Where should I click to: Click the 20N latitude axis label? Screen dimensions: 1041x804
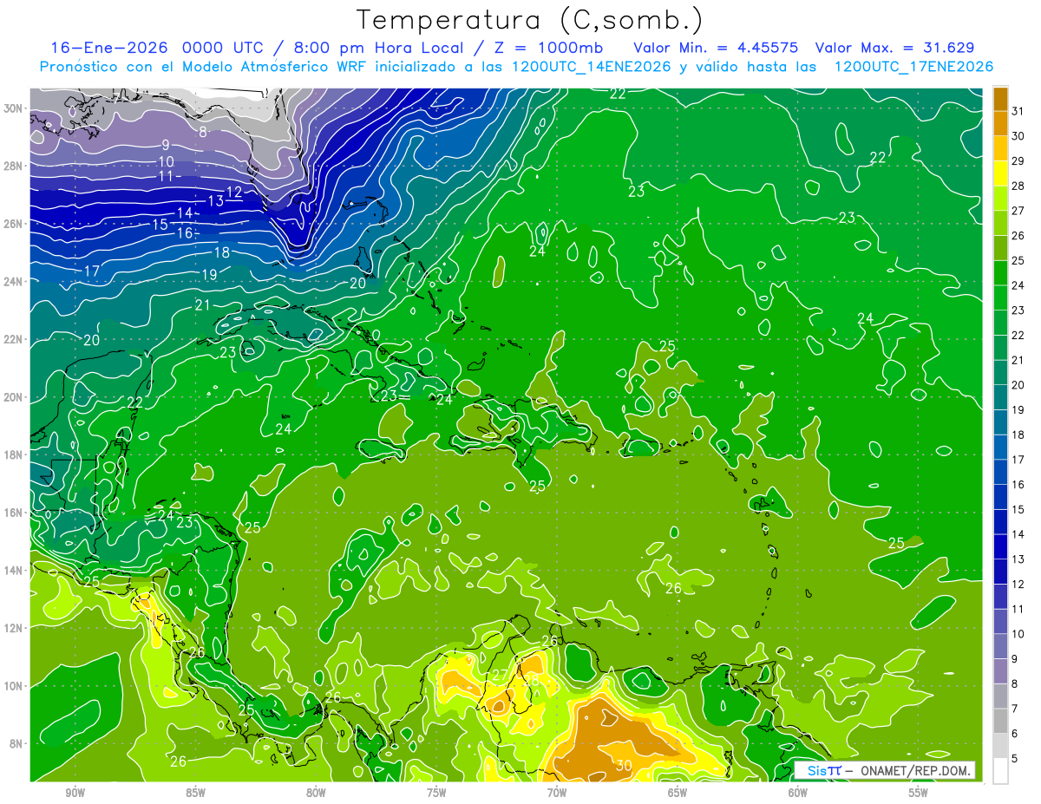pyautogui.click(x=15, y=397)
